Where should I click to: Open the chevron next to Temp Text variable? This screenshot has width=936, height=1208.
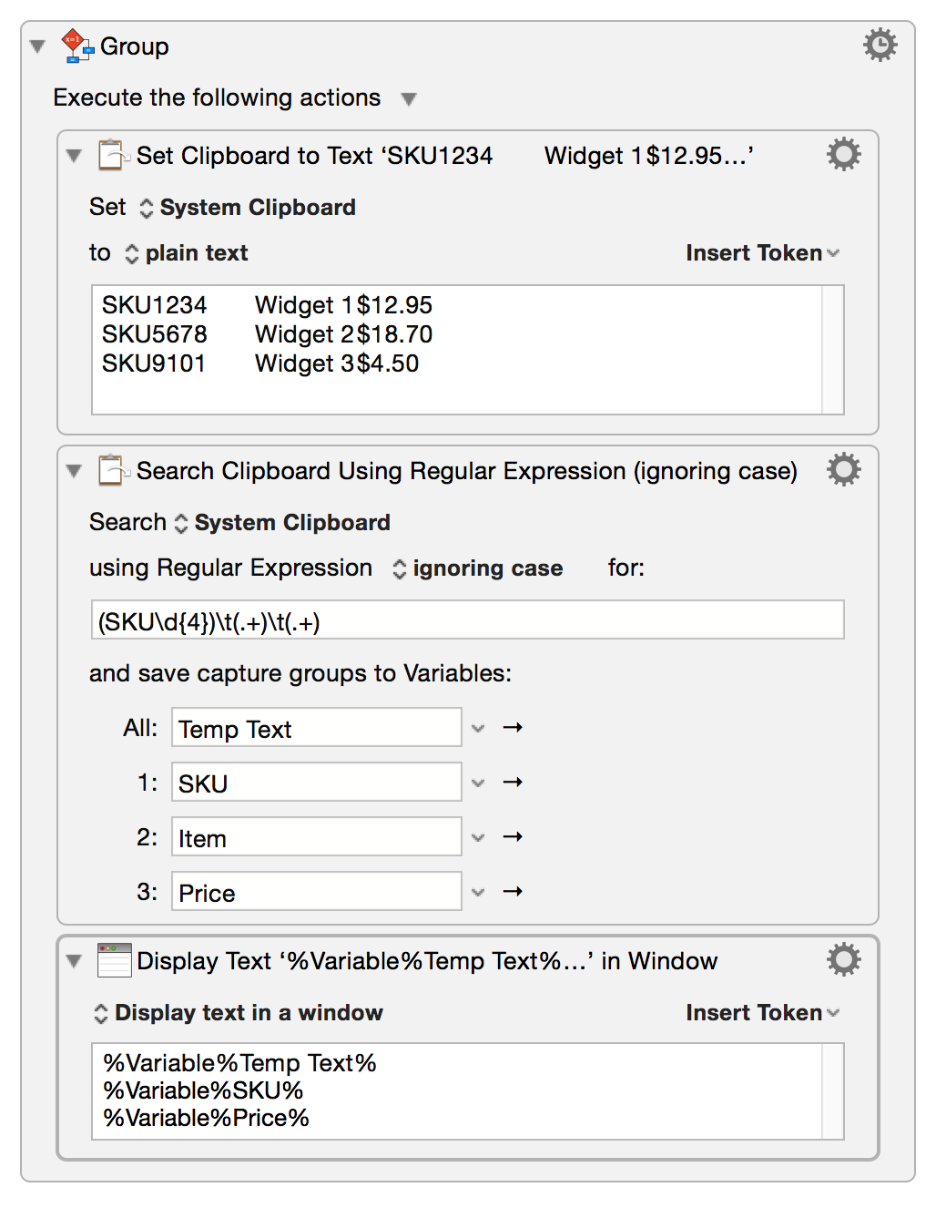478,727
